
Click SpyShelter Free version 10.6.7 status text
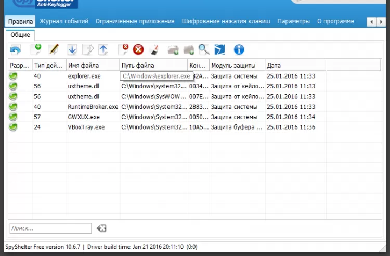tap(43, 247)
